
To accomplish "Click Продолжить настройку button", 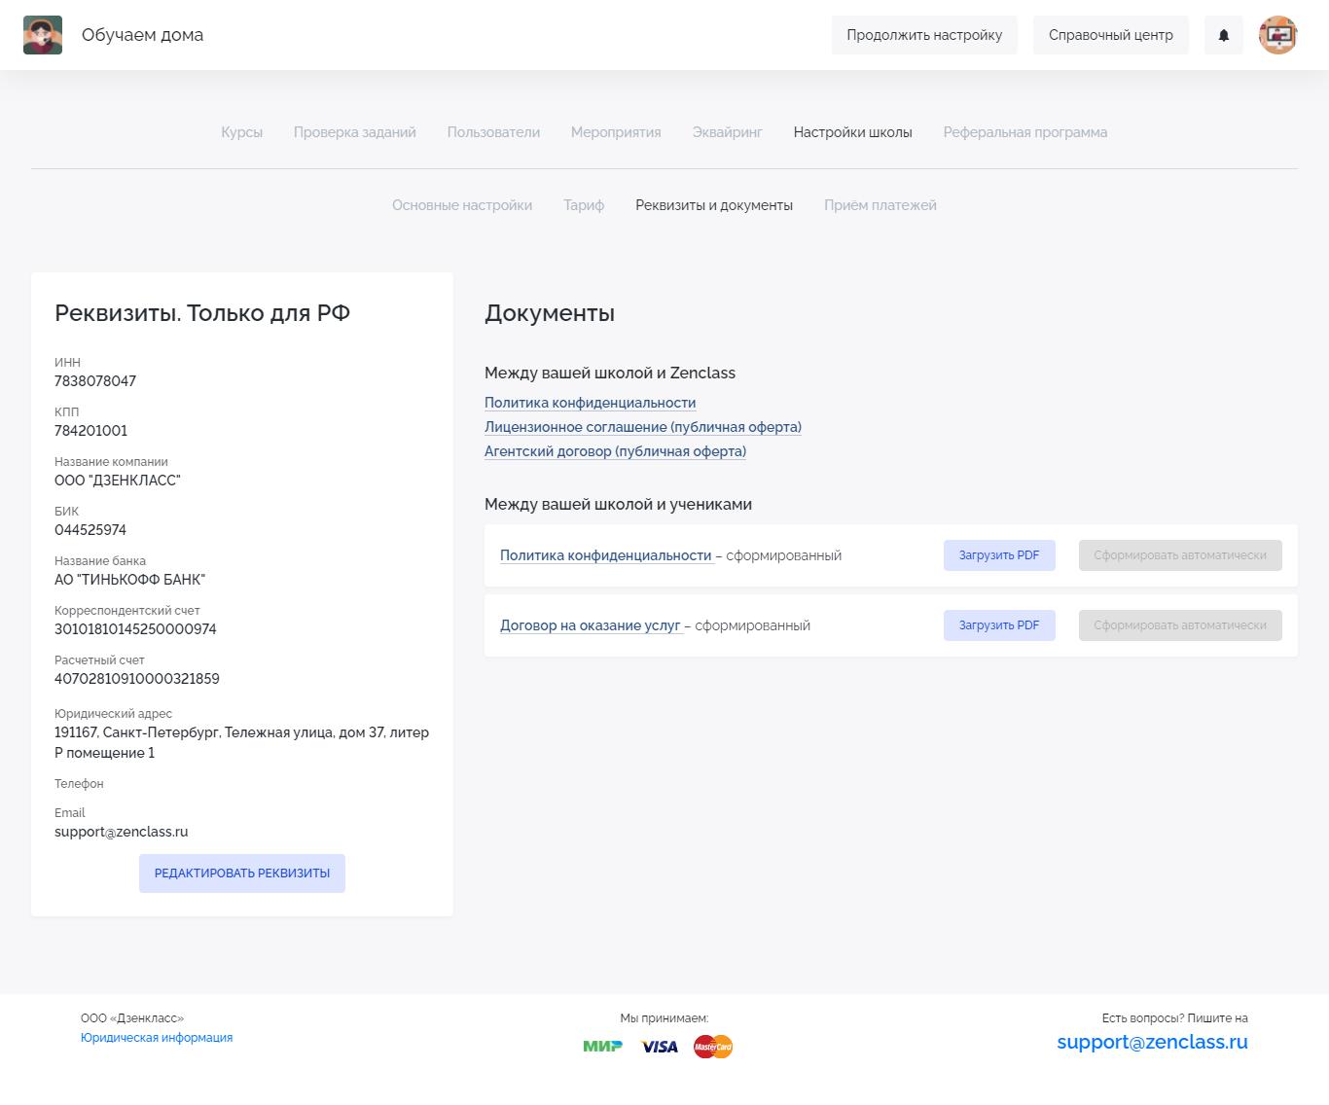I will click(924, 35).
